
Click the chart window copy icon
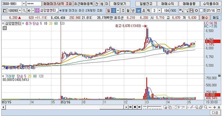coord(201,107)
